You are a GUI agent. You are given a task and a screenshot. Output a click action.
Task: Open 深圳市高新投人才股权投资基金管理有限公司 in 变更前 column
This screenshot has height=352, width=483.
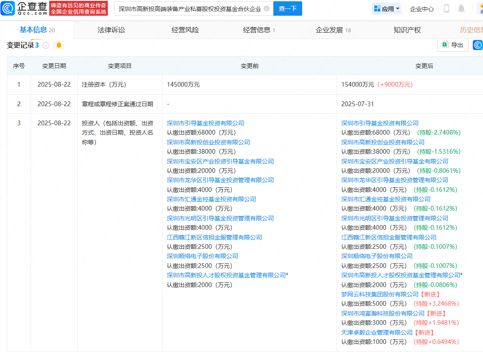(226, 275)
